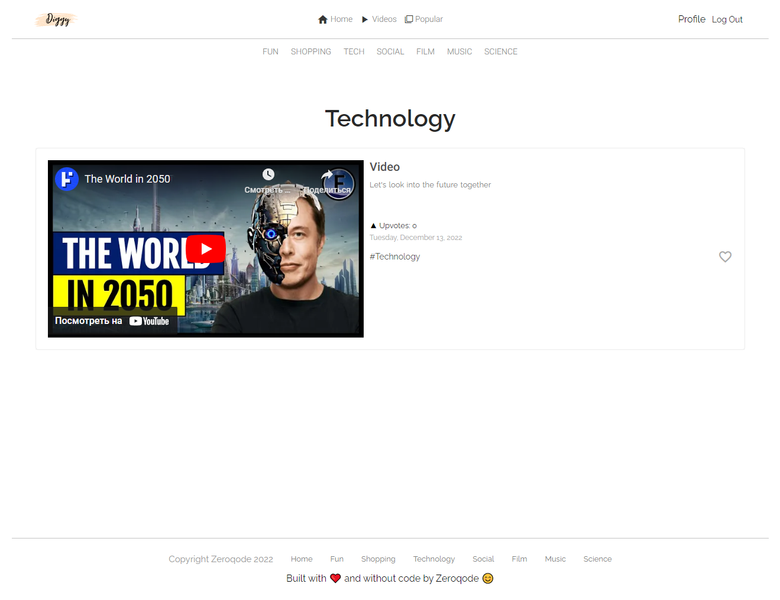
Task: Open the 'Video' post title
Action: click(384, 167)
